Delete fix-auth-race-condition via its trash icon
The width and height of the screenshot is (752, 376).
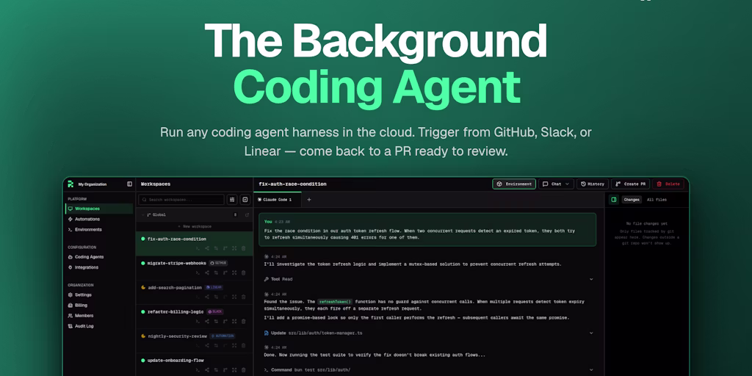(x=243, y=248)
